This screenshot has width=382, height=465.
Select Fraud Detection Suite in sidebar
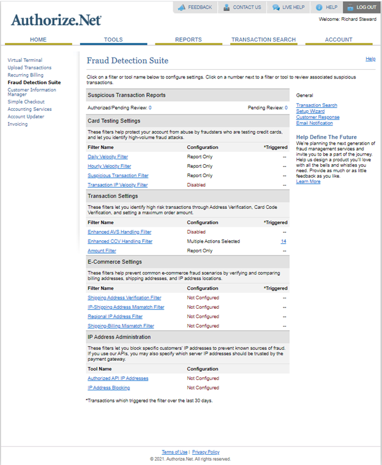click(x=34, y=83)
